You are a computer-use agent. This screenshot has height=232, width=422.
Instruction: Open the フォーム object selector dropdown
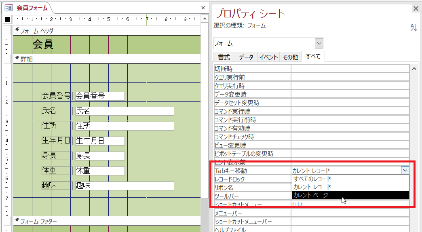tap(319, 43)
